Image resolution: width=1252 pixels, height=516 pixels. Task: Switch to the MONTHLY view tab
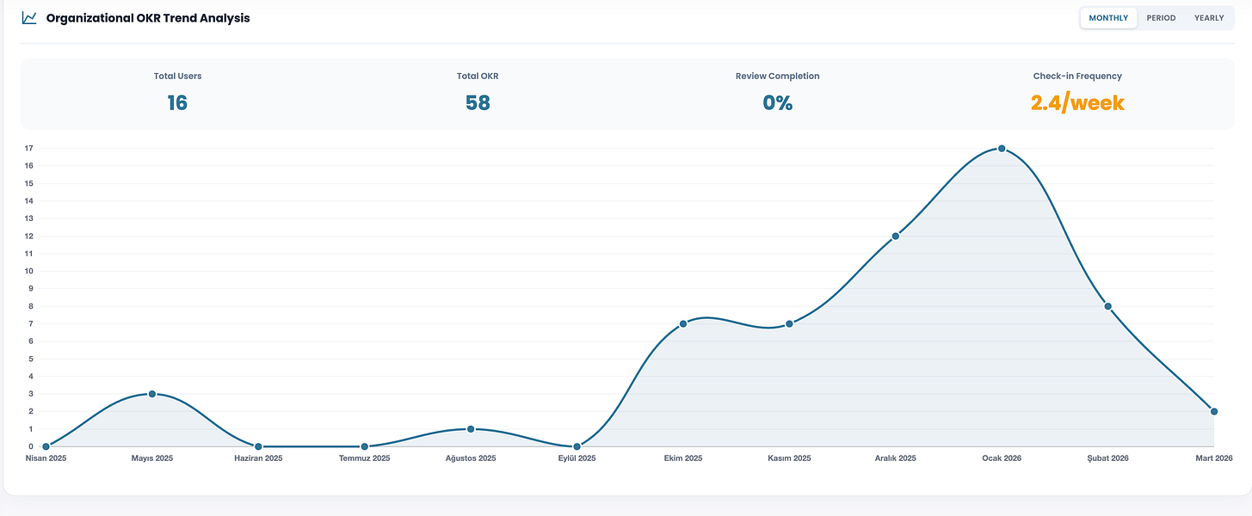click(1108, 18)
